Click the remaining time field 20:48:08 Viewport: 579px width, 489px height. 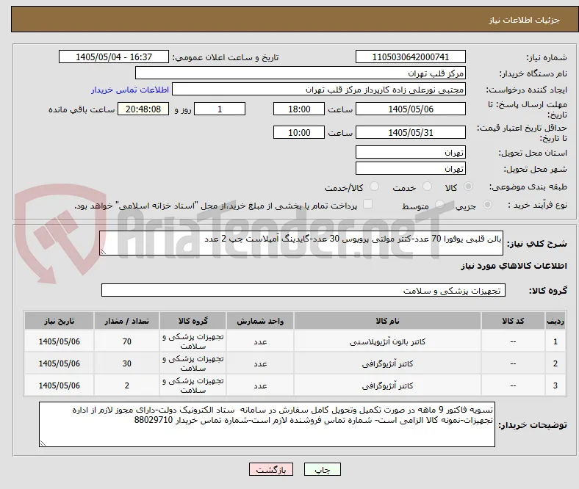click(x=143, y=109)
